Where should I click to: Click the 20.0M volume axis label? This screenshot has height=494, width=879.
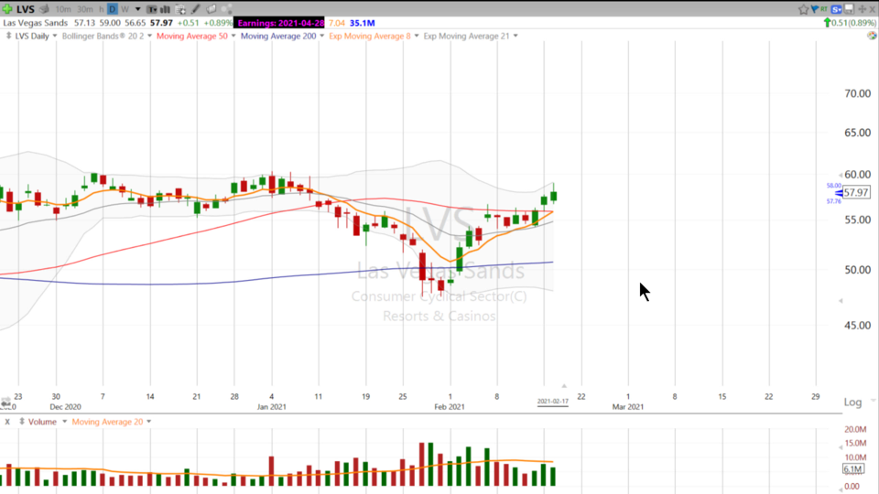[x=855, y=430]
